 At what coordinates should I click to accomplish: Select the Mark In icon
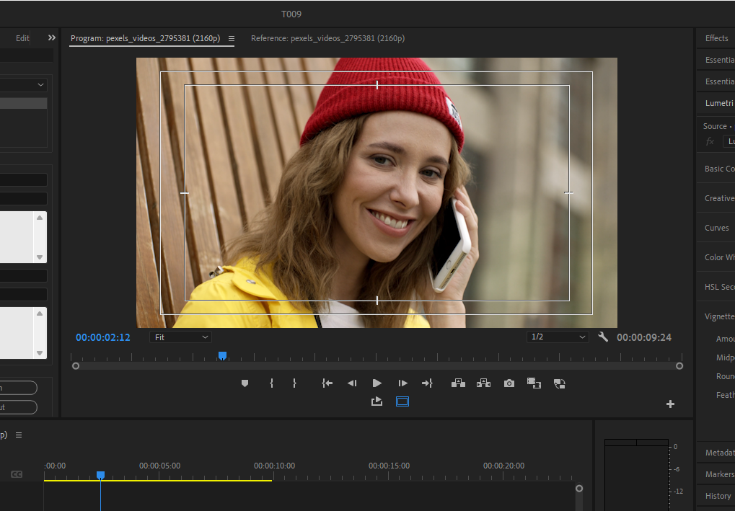(271, 383)
